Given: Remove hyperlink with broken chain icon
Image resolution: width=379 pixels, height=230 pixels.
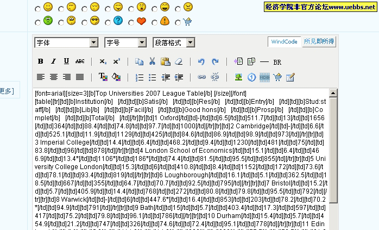Looking at the screenshot, I should [x=215, y=77].
